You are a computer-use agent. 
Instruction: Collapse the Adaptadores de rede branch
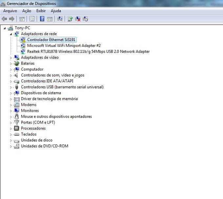coord(11,34)
